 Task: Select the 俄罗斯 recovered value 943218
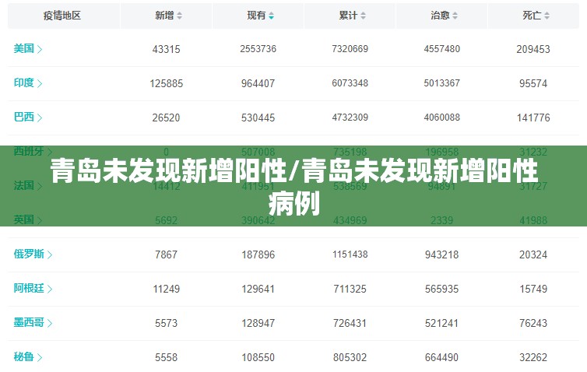441,254
